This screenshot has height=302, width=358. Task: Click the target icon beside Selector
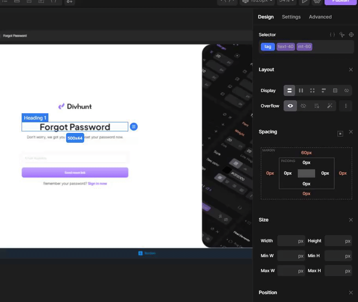point(351,35)
